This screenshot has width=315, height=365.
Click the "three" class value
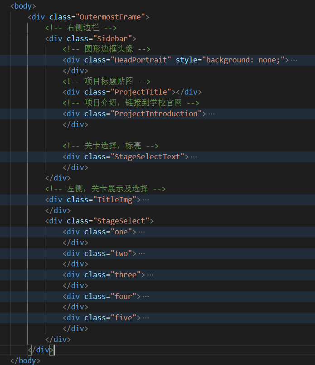126,275
